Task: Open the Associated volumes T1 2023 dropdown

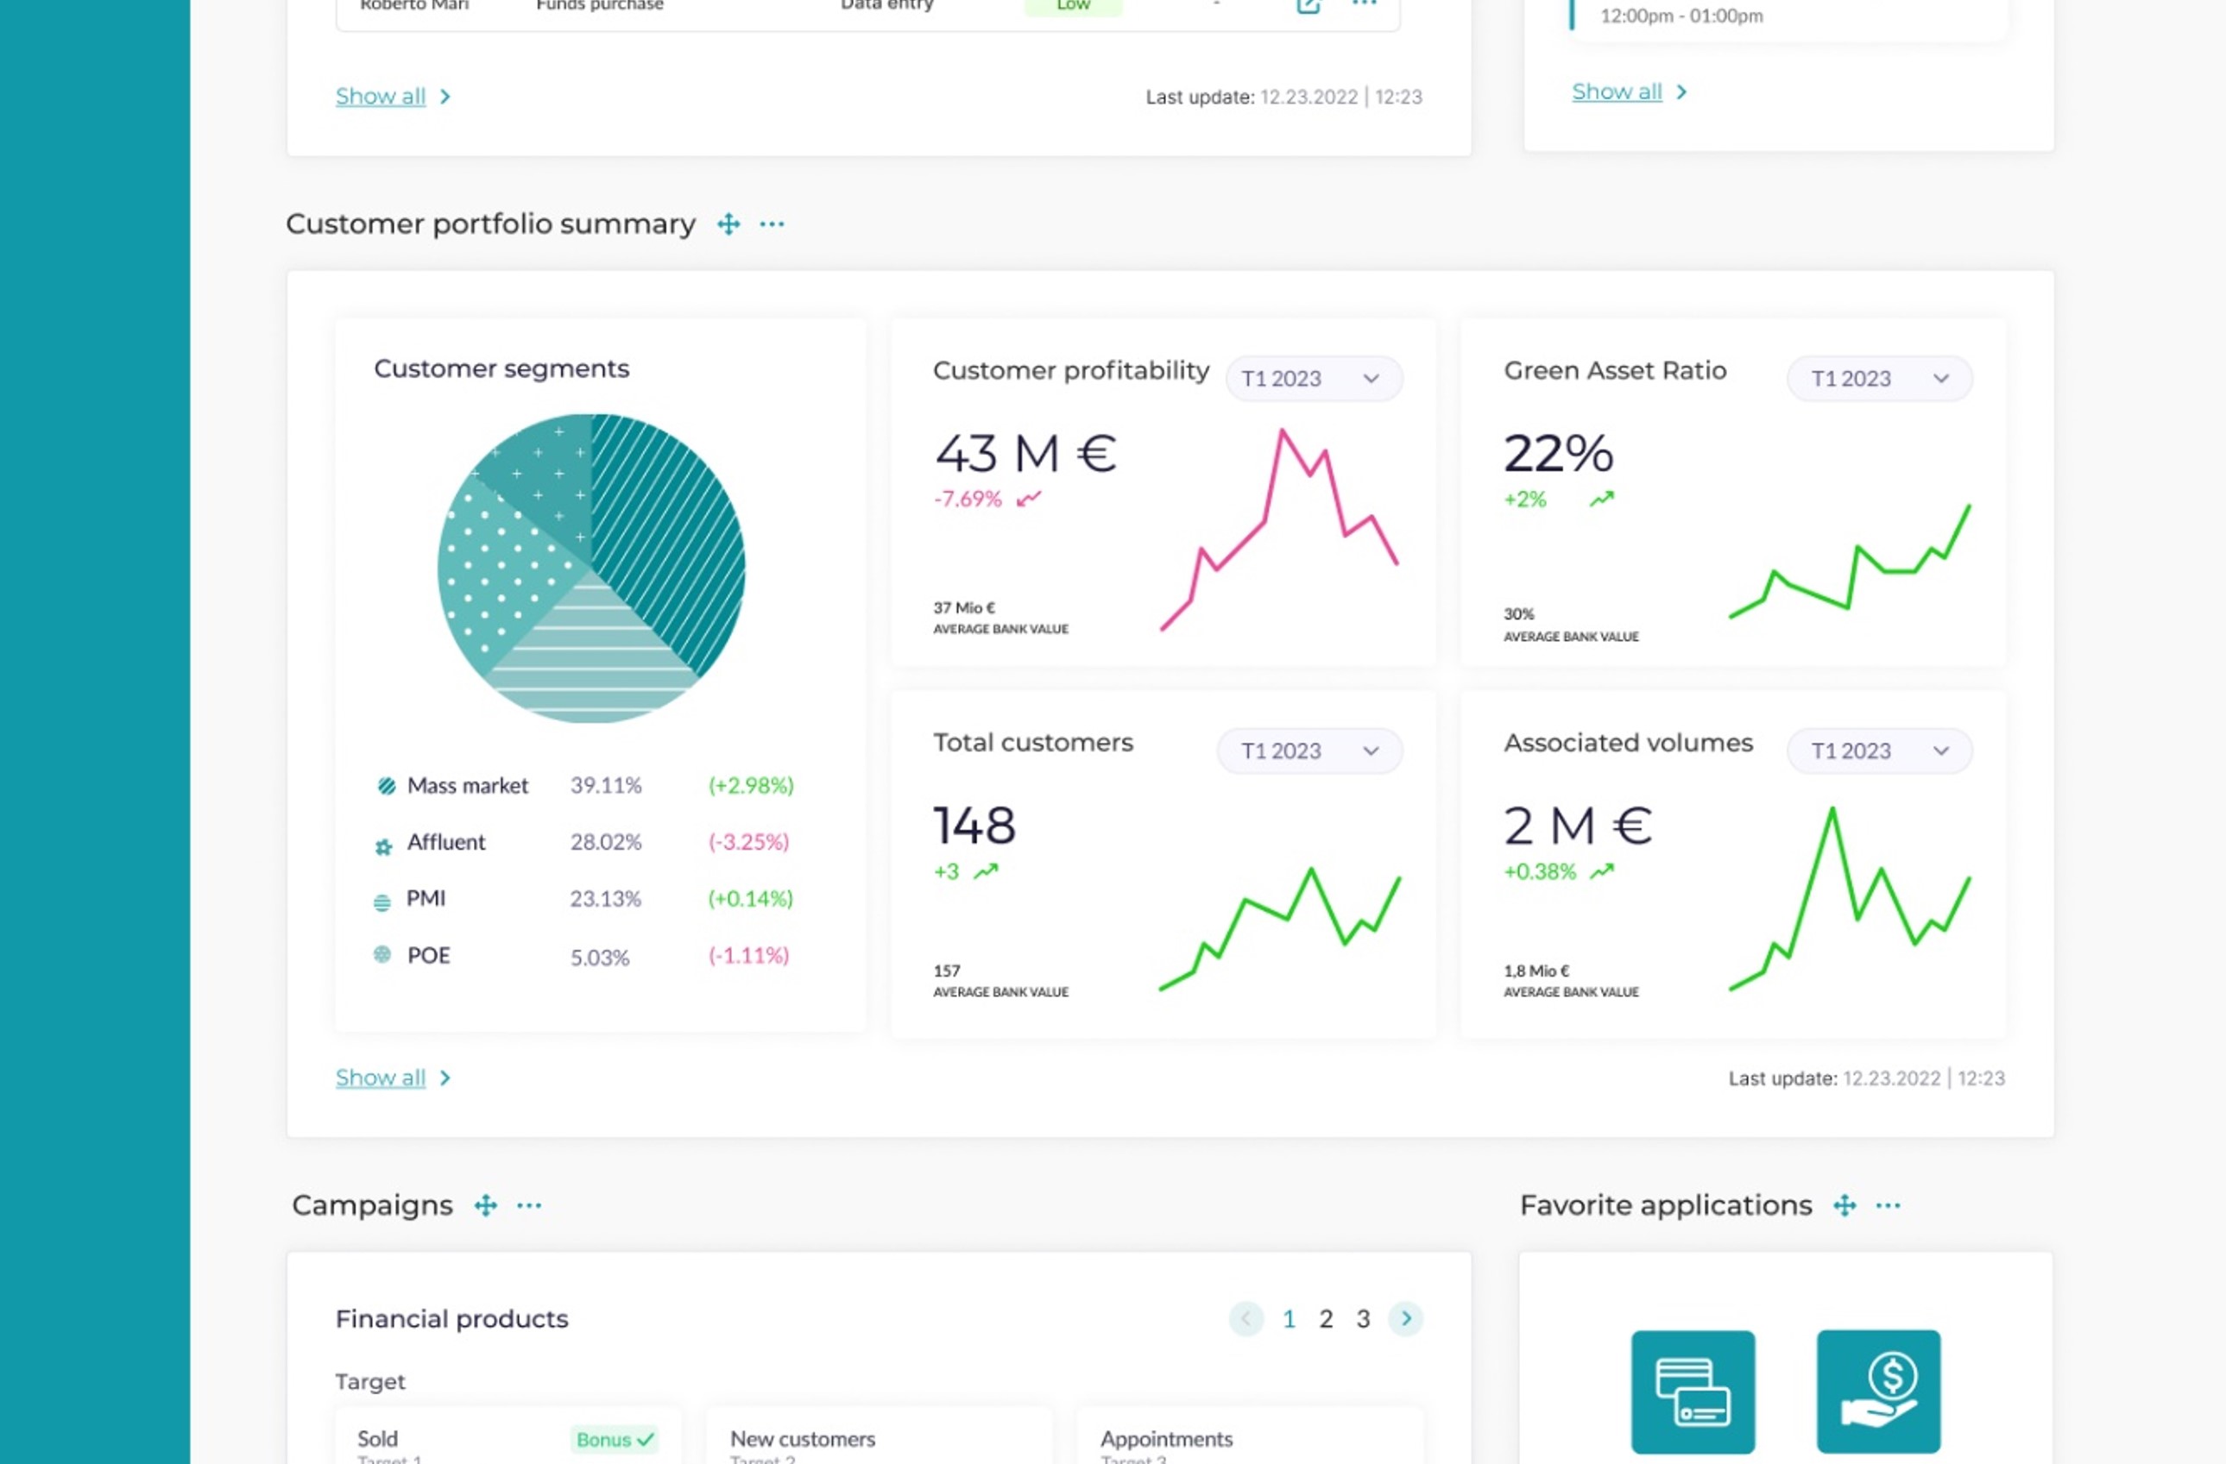Action: coord(1880,751)
